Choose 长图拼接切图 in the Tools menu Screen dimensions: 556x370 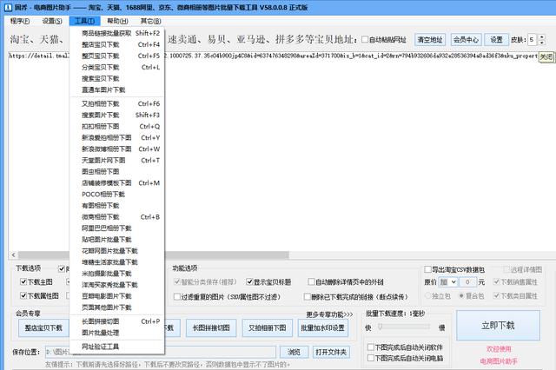coord(117,322)
